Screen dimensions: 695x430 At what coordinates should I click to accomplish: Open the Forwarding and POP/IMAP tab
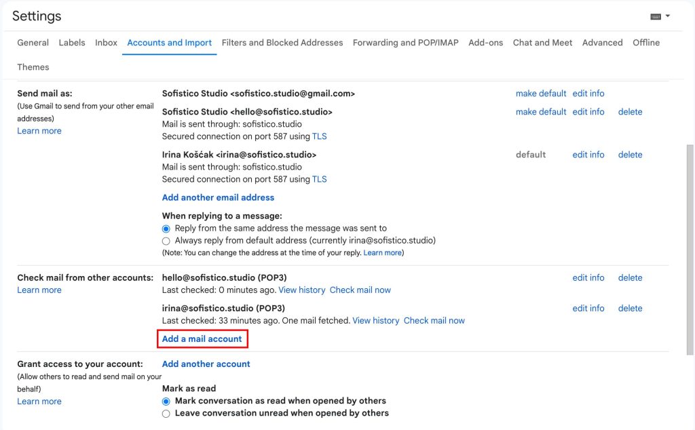(x=405, y=43)
